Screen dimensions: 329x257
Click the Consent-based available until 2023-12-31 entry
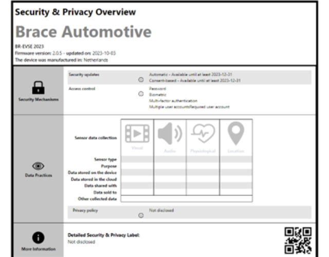pyautogui.click(x=195, y=81)
